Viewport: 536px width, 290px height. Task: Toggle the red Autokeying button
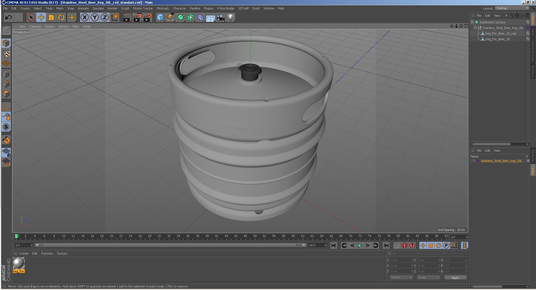coord(404,245)
